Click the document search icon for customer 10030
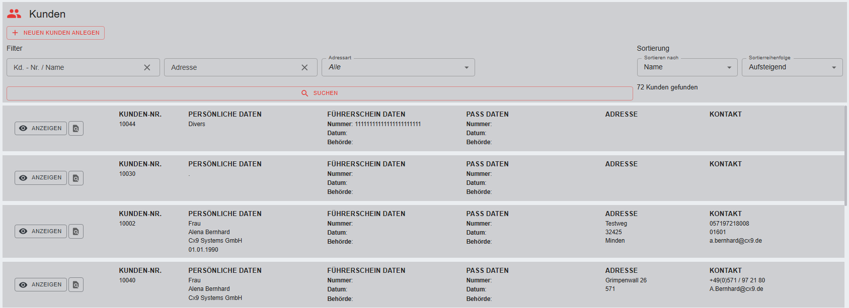The image size is (849, 308). 76,178
